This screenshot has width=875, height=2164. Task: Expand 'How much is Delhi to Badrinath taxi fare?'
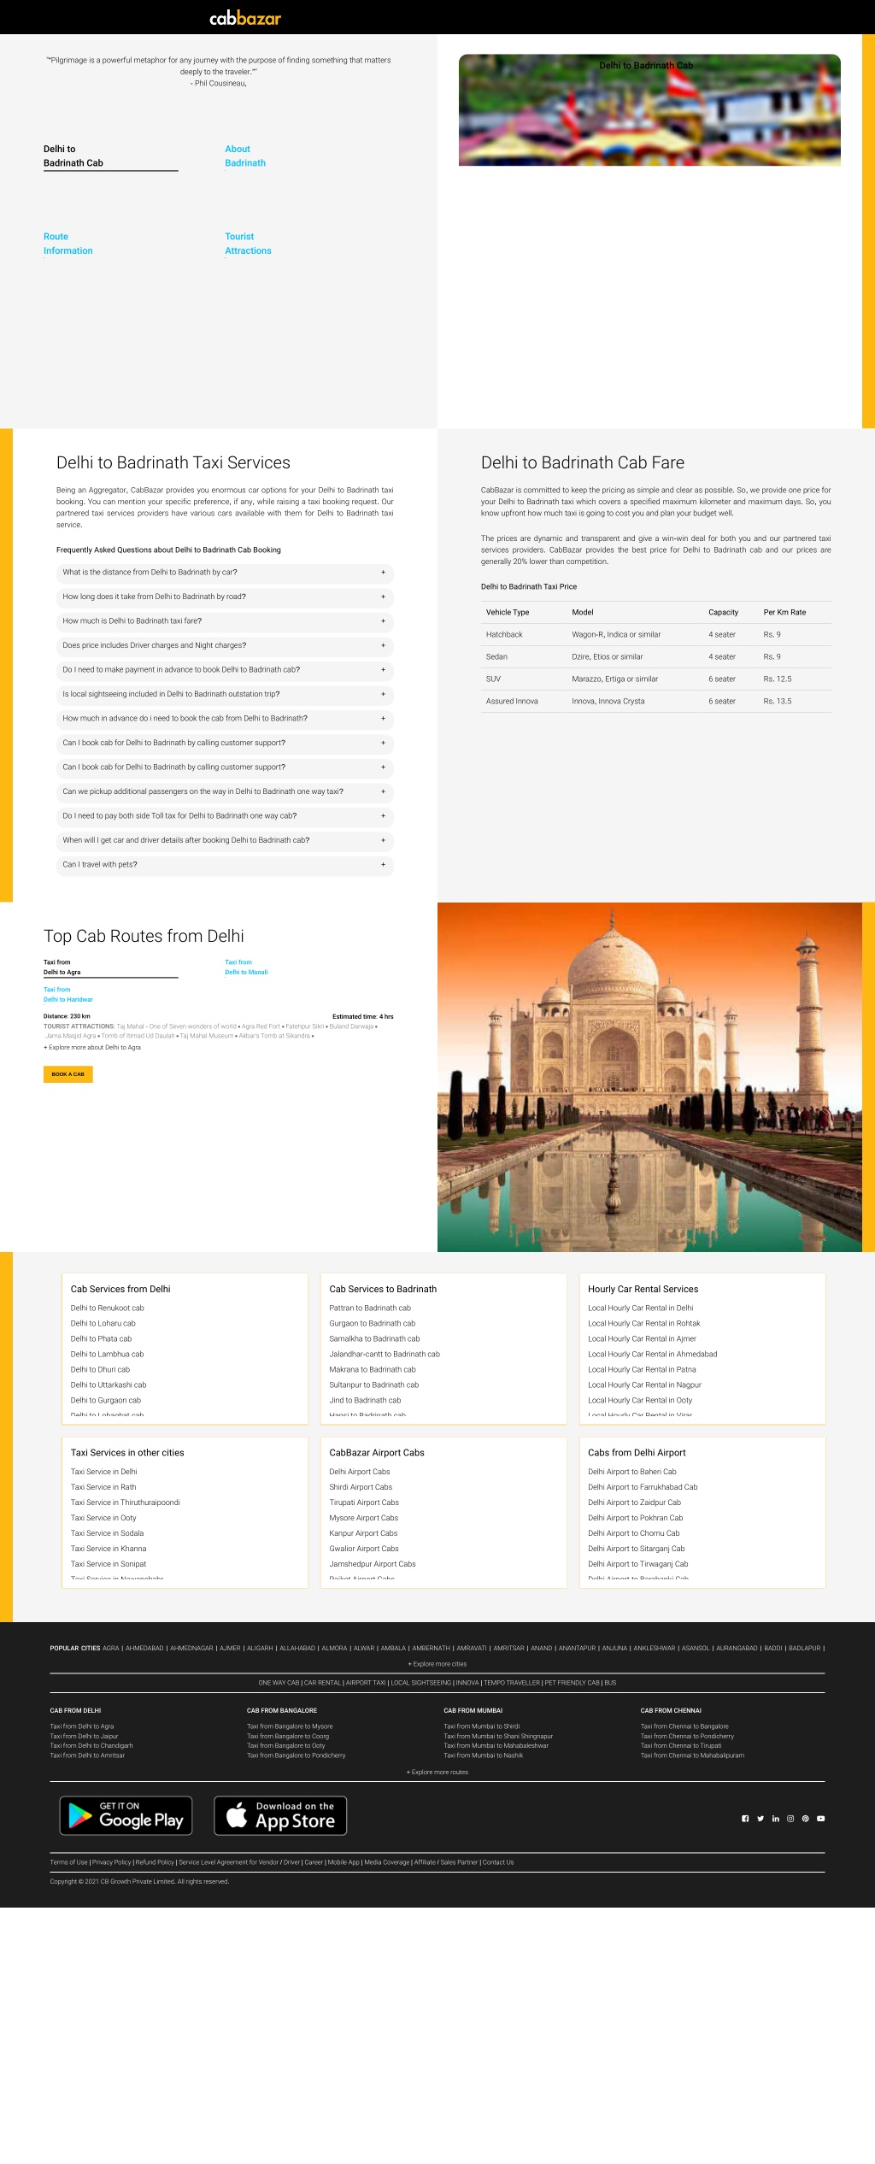(x=225, y=621)
